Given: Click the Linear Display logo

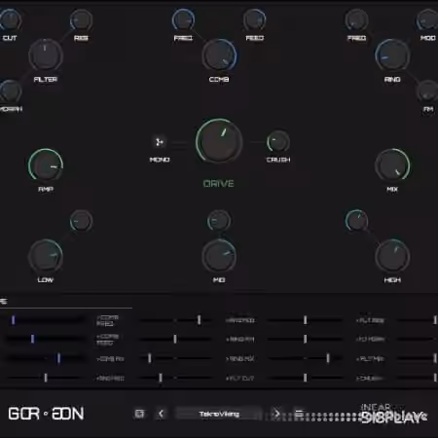Looking at the screenshot, I should pyautogui.click(x=393, y=414).
